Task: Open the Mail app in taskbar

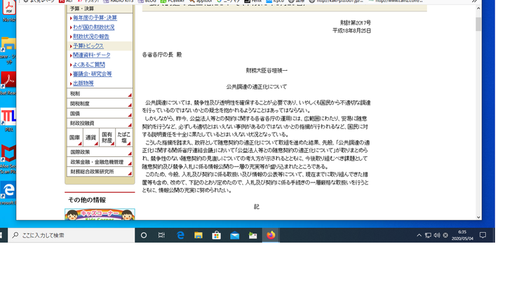Action: 235,236
